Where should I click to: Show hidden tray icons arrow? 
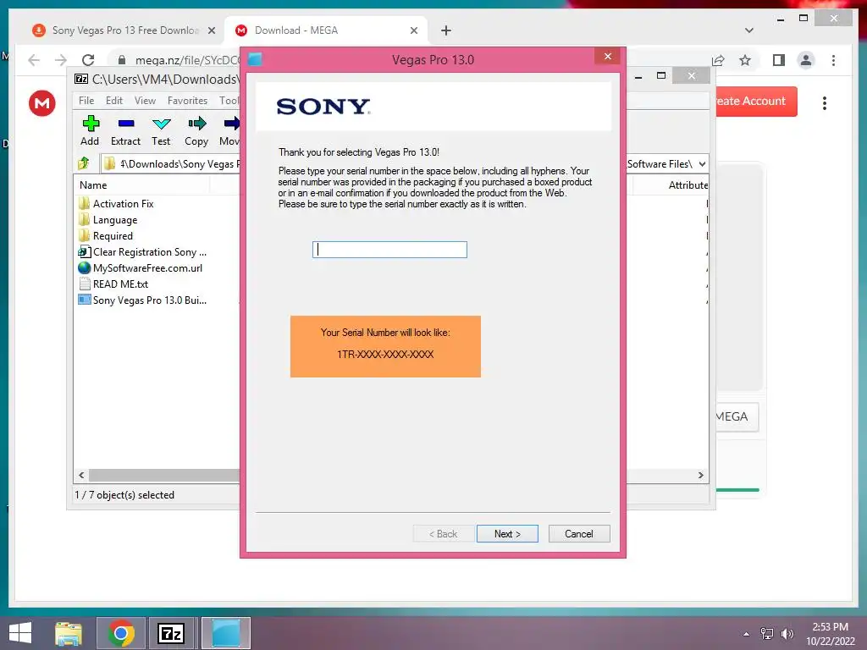pos(746,634)
